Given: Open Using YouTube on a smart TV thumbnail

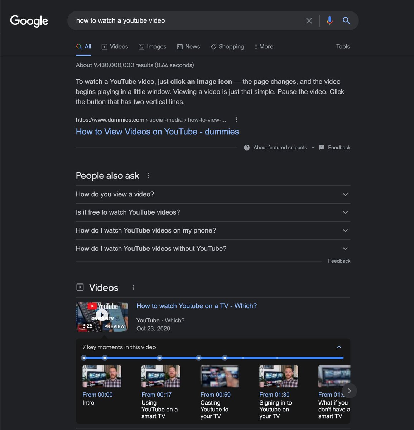Looking at the screenshot, I should [161, 376].
